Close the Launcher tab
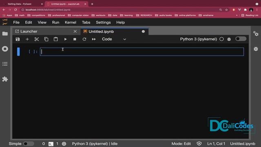Screen dimensions: 261x147 pyautogui.click(x=75, y=31)
